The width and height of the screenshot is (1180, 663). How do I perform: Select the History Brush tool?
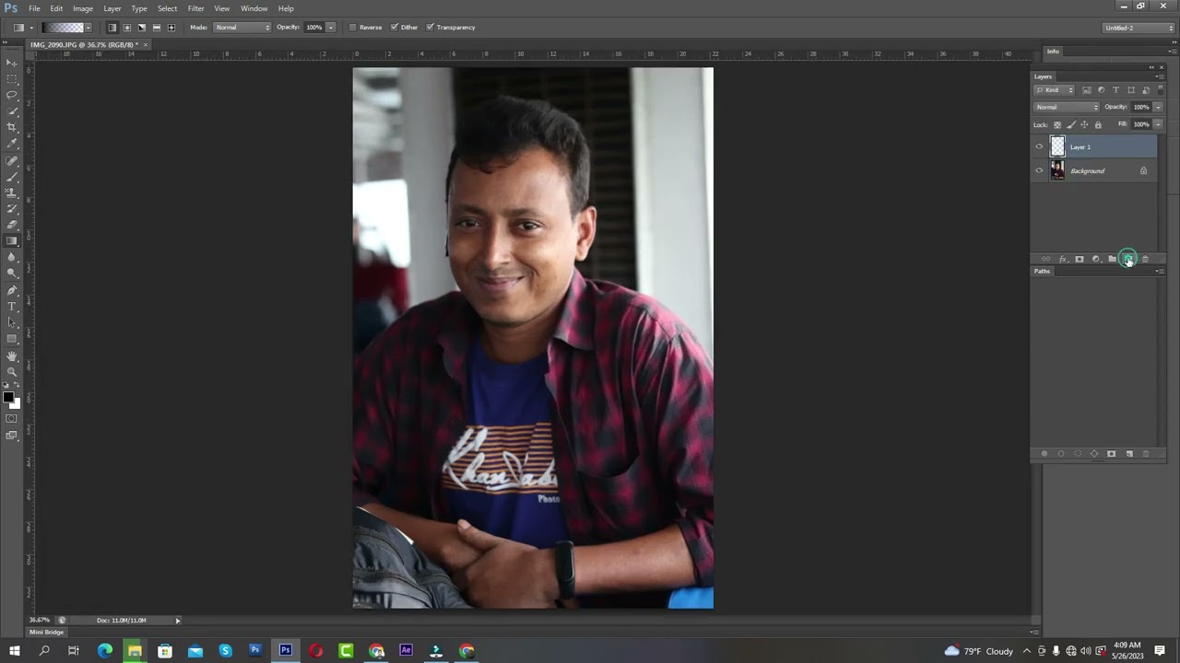click(x=12, y=209)
